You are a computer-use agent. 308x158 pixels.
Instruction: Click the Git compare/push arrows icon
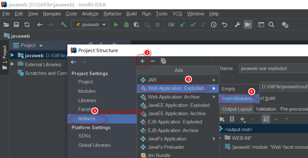(203, 25)
